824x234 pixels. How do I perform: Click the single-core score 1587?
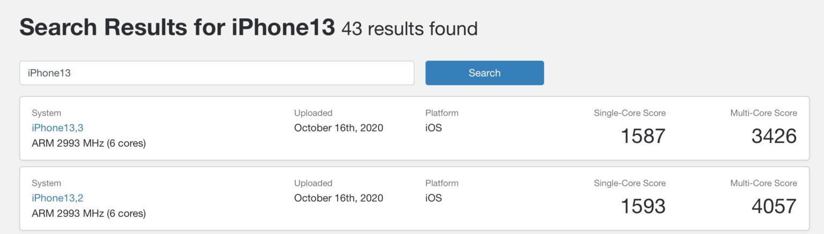pyautogui.click(x=643, y=136)
